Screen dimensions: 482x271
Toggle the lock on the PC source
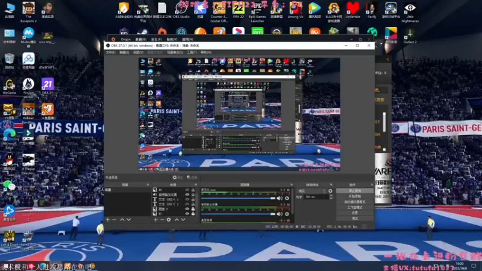click(x=193, y=214)
